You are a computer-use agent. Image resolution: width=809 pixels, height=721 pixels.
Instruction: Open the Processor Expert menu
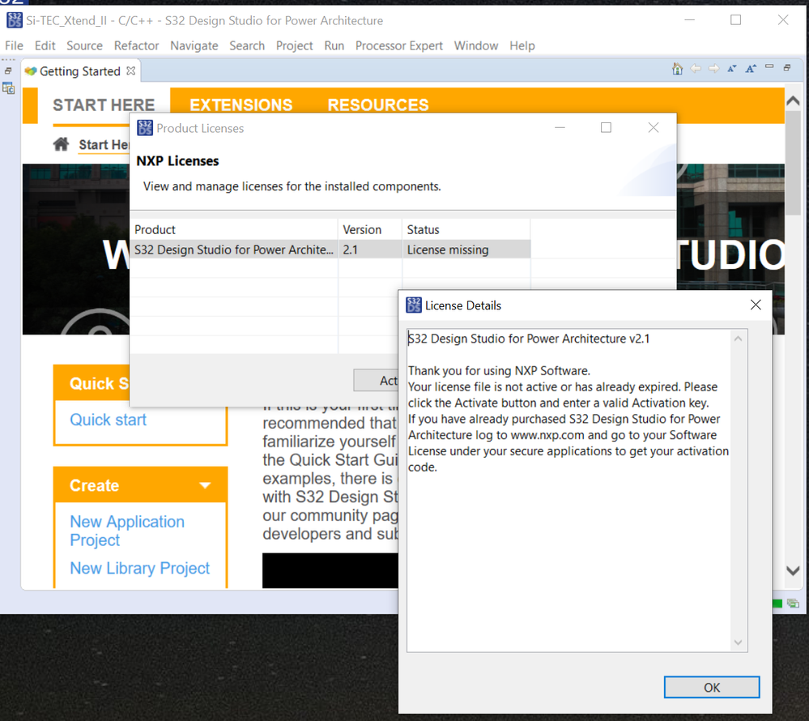pos(398,46)
